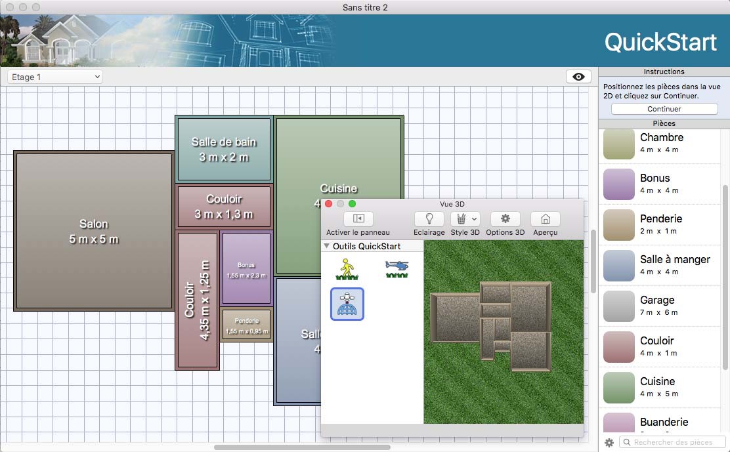This screenshot has height=452, width=730.
Task: Open the gear menu beside the room search
Action: [x=609, y=443]
